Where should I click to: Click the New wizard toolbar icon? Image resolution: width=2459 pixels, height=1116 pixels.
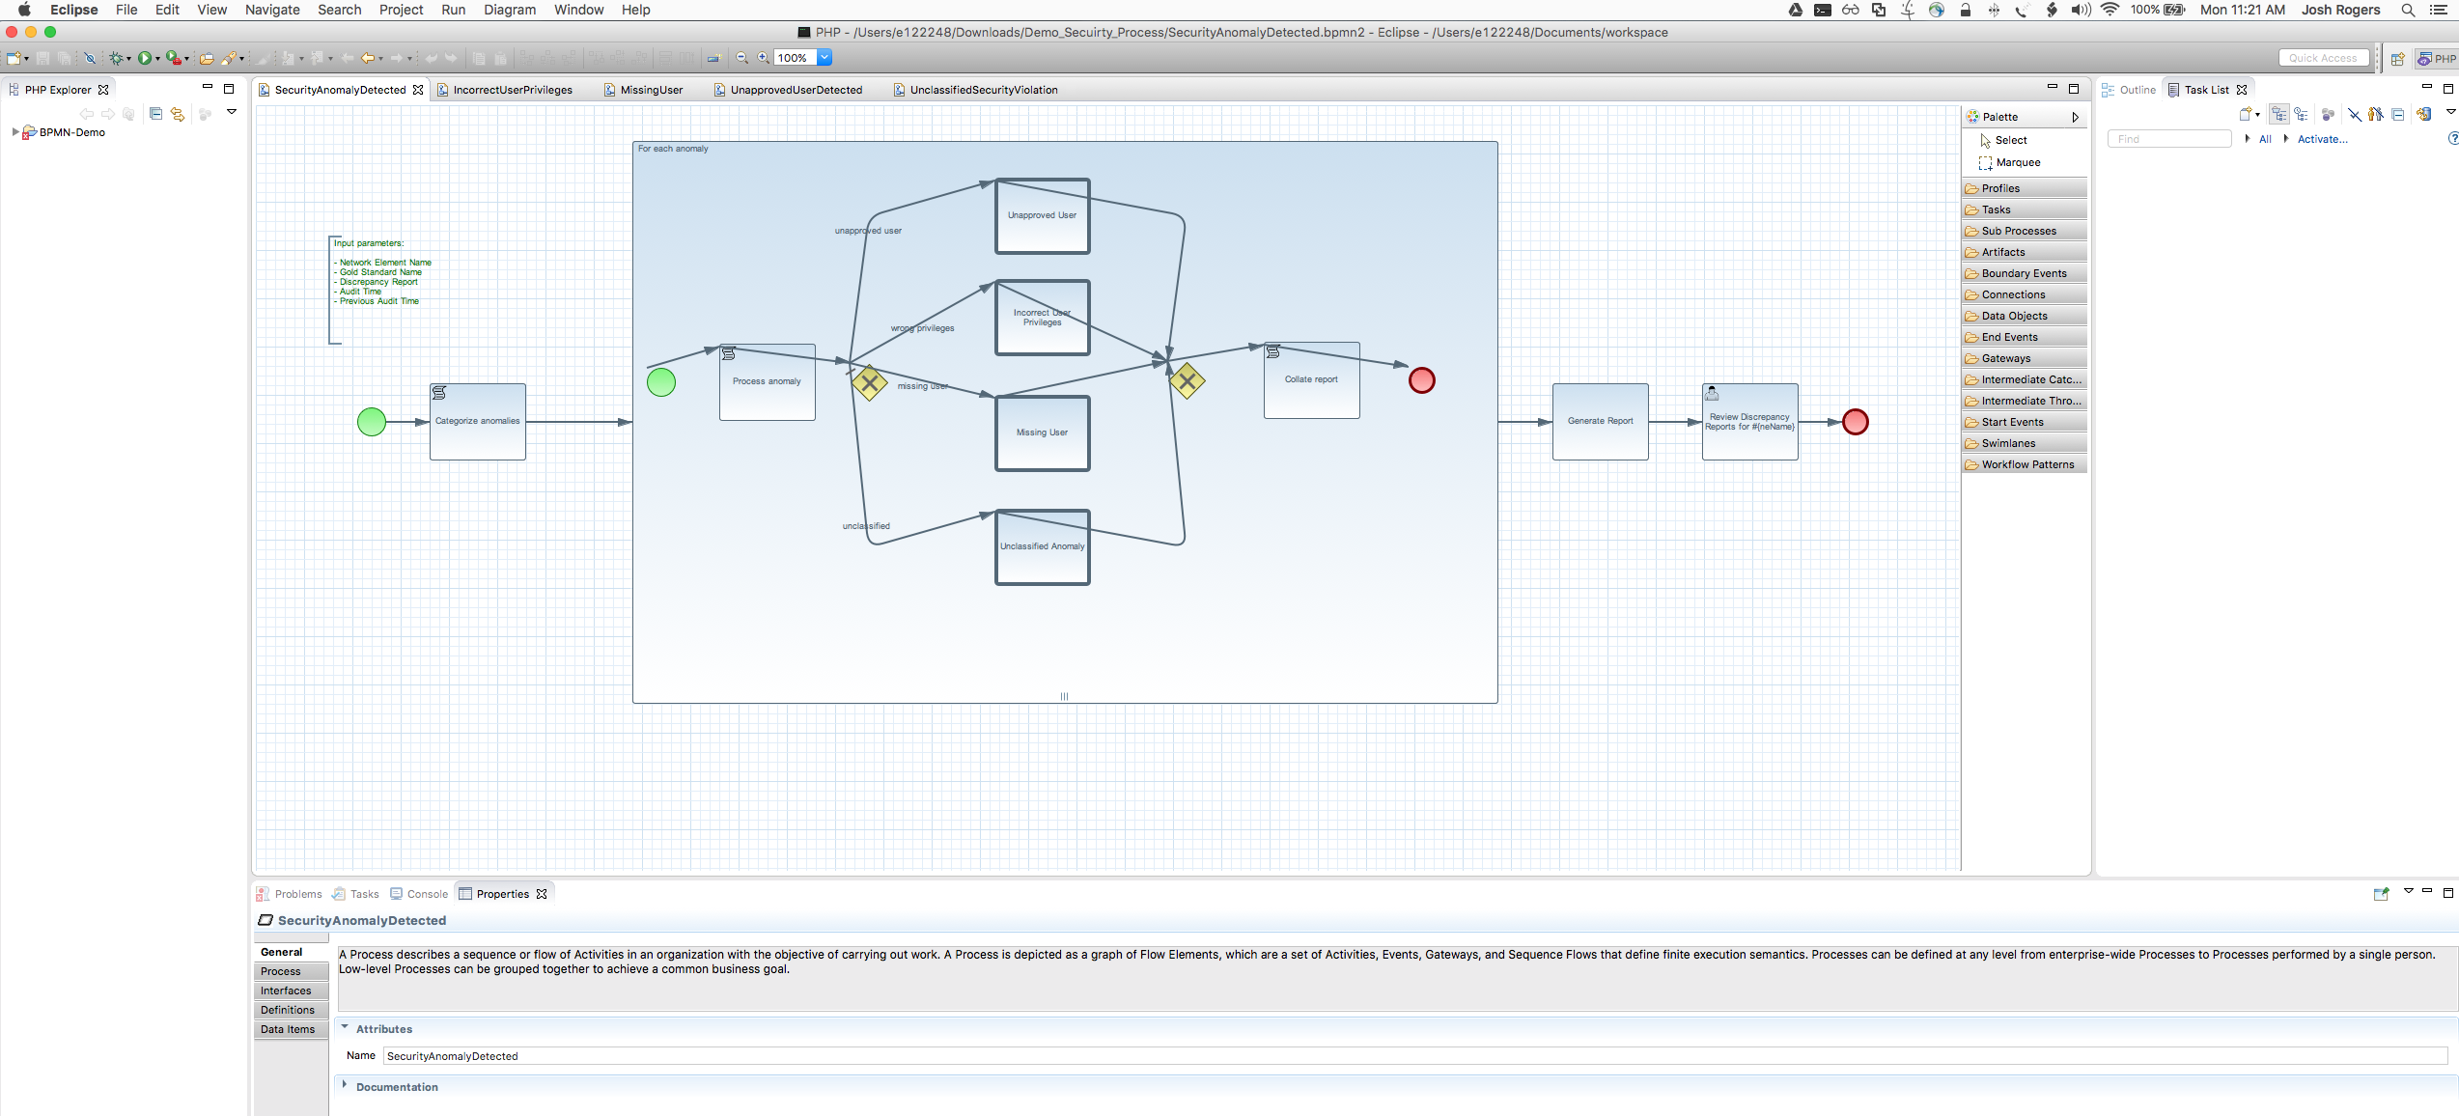pyautogui.click(x=14, y=58)
